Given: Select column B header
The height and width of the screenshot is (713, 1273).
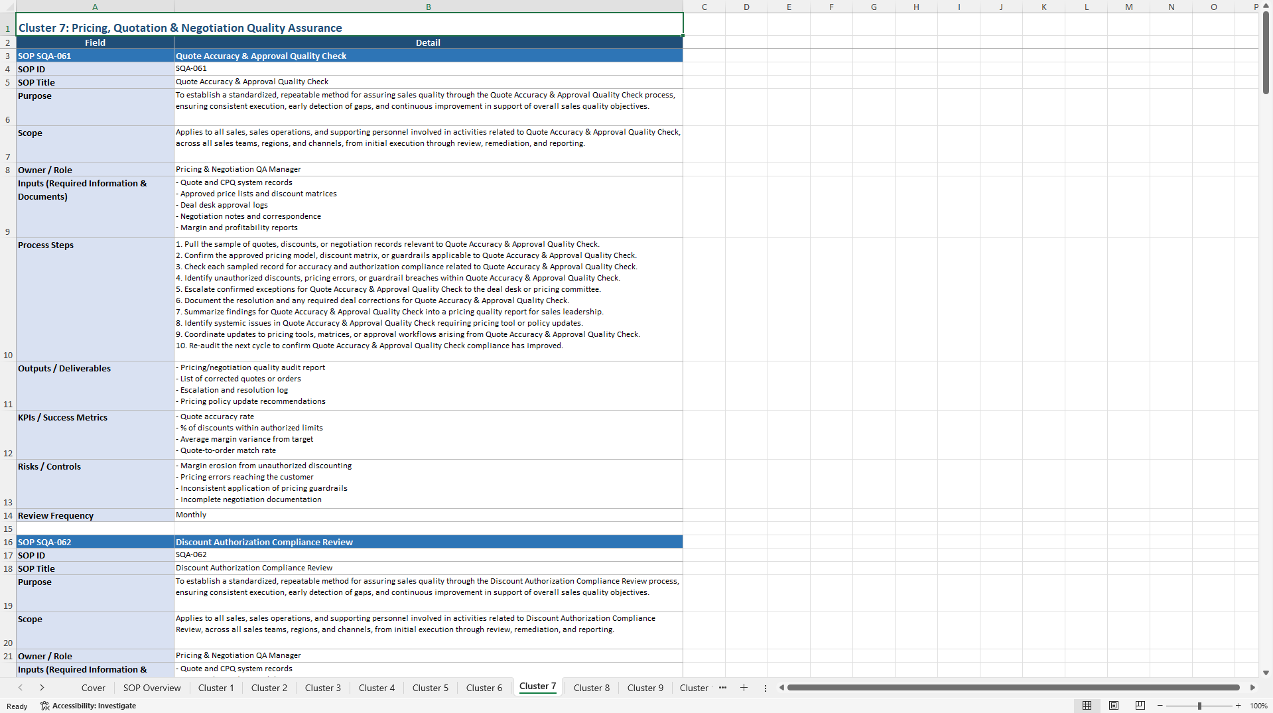Looking at the screenshot, I should (x=429, y=7).
